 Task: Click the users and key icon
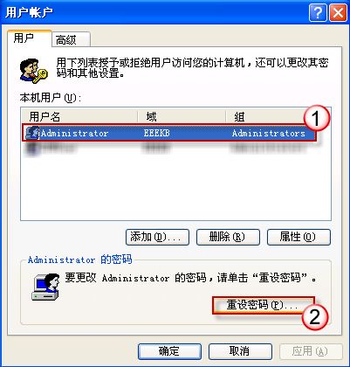click(x=33, y=71)
